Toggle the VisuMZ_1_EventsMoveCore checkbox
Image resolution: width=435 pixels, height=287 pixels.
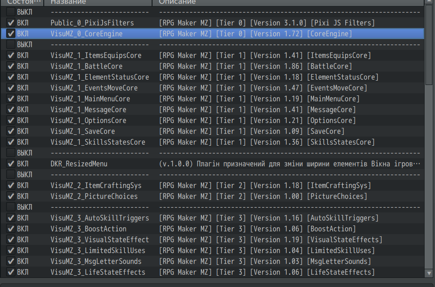coord(11,88)
